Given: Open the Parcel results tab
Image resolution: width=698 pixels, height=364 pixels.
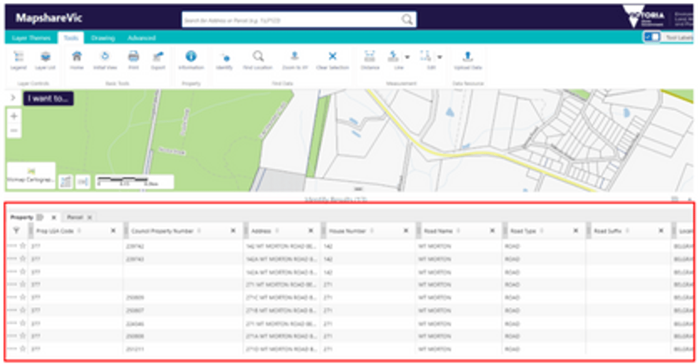Looking at the screenshot, I should (75, 218).
